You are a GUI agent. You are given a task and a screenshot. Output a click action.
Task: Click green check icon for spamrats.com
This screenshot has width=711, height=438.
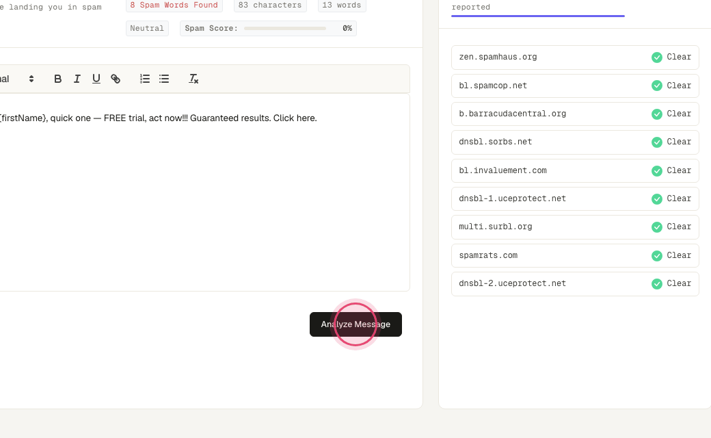(656, 255)
